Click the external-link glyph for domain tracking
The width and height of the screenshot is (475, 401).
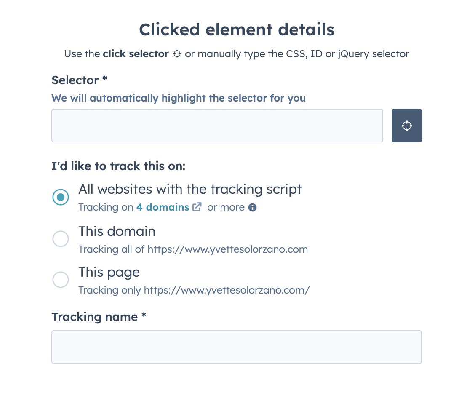[x=197, y=207]
